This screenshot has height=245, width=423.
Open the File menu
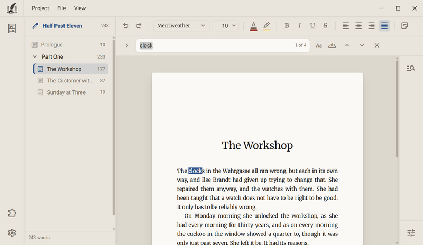pyautogui.click(x=61, y=8)
